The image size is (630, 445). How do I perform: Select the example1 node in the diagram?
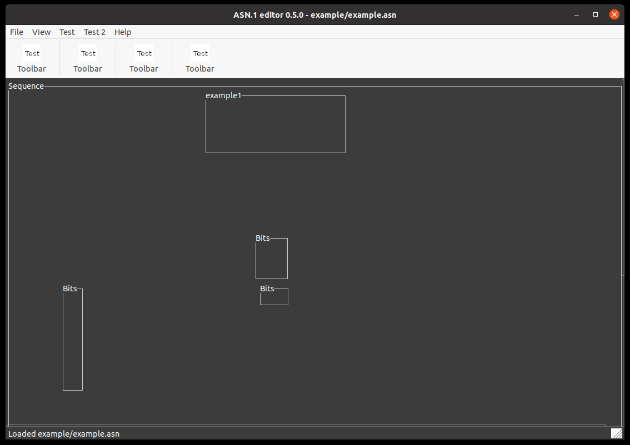point(276,124)
